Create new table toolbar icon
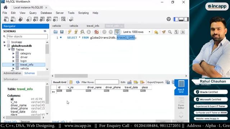230x129 pixels. pos(36,19)
